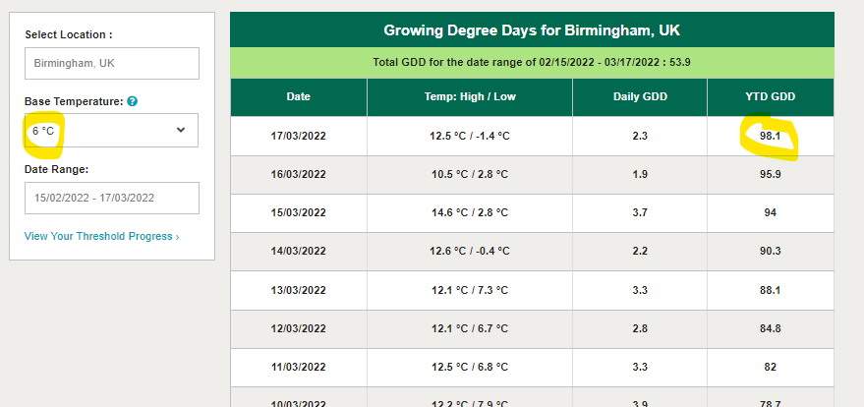Open View Your Threshold Progress link

pyautogui.click(x=101, y=236)
